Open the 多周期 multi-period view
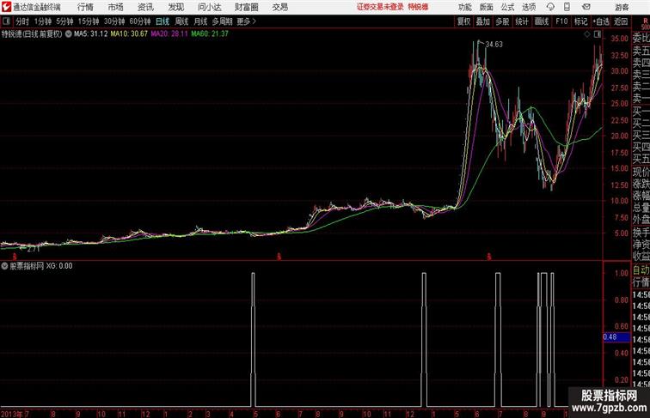 222,21
